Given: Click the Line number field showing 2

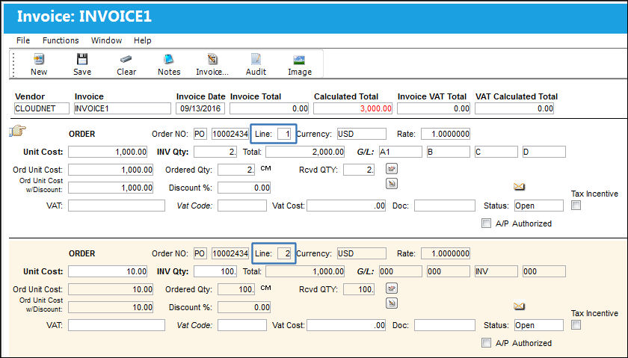Looking at the screenshot, I should (x=284, y=253).
